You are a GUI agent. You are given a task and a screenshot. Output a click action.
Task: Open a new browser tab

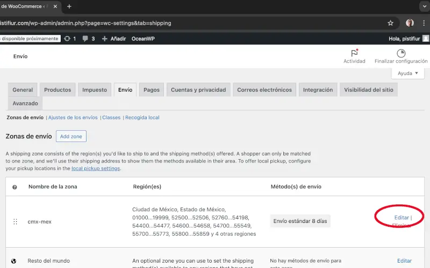pyautogui.click(x=69, y=6)
